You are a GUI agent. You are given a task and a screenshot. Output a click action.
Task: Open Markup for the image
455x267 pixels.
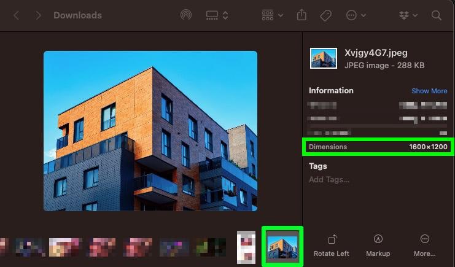coord(378,246)
